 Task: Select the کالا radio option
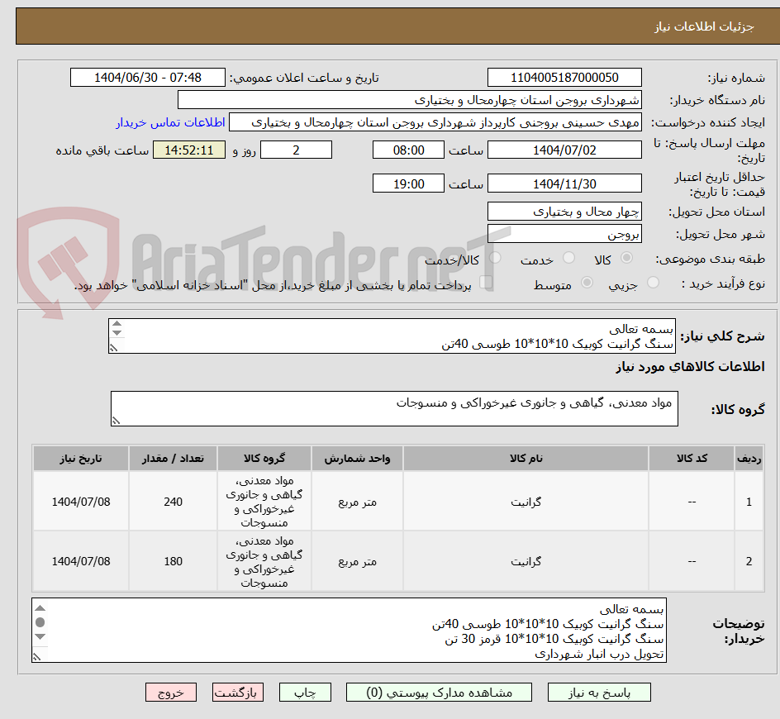click(x=625, y=258)
